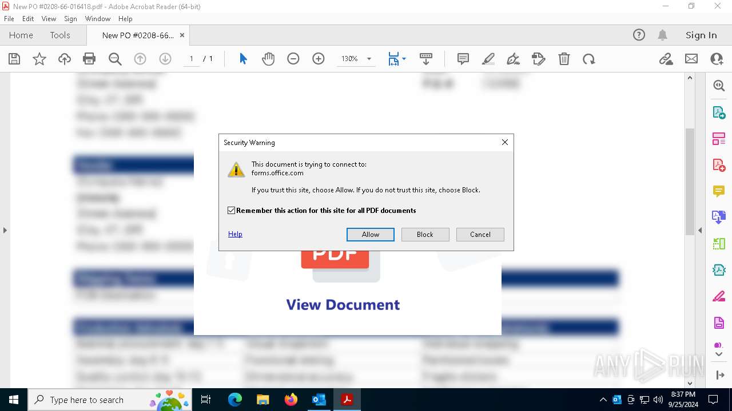The height and width of the screenshot is (411, 732).
Task: Close the New PO document tab
Action: pyautogui.click(x=182, y=35)
